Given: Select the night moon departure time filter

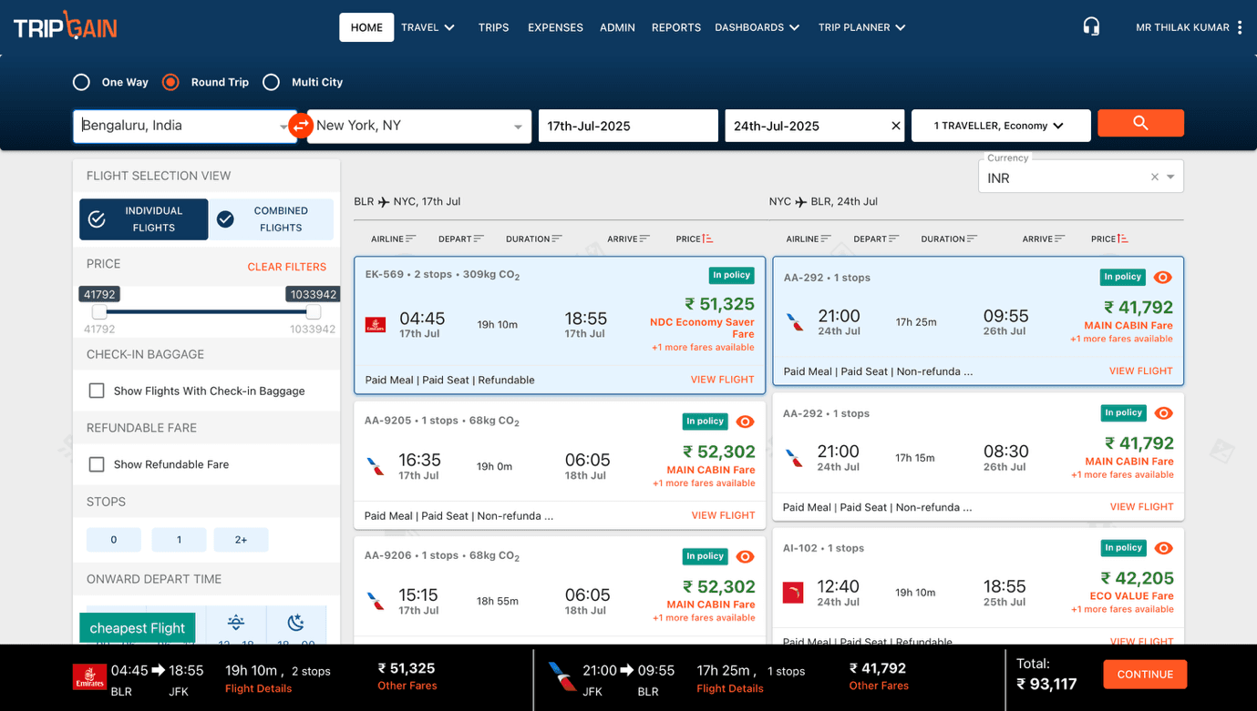Looking at the screenshot, I should click(295, 623).
